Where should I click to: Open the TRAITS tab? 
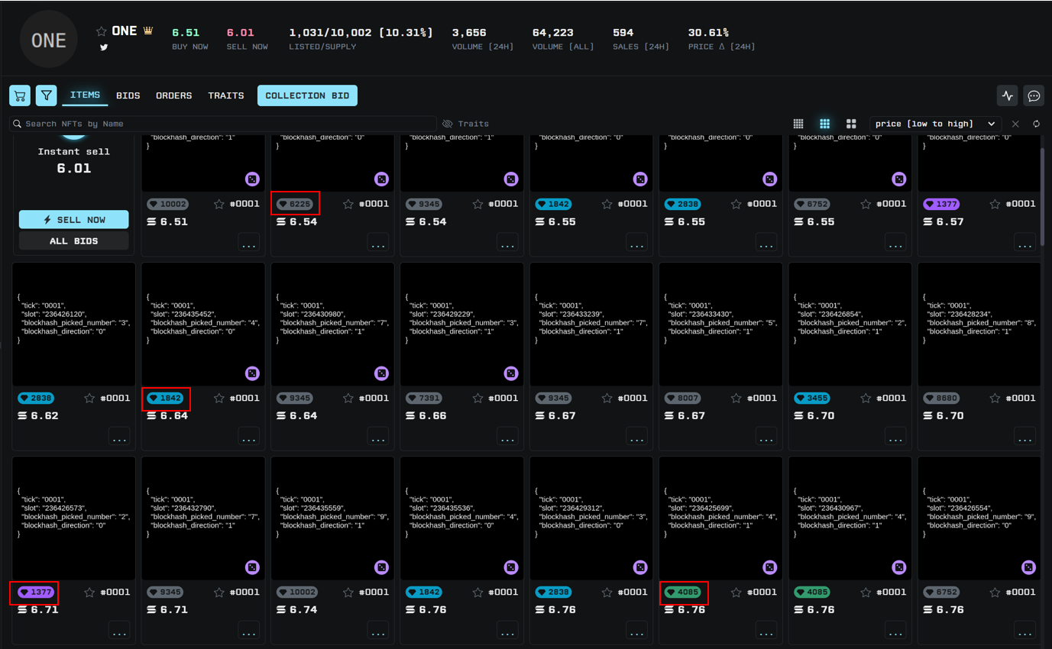click(226, 95)
